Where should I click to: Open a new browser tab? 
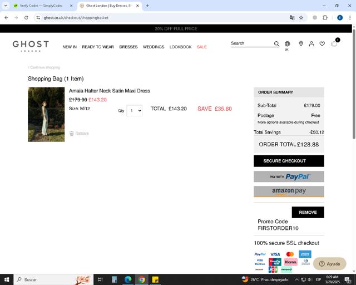147,6
